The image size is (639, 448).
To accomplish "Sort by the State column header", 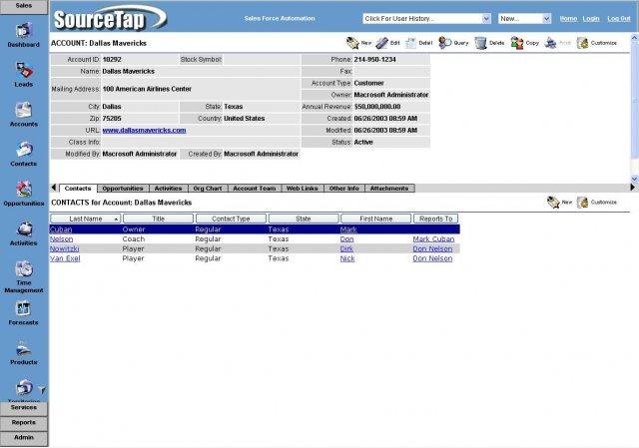I will click(304, 219).
